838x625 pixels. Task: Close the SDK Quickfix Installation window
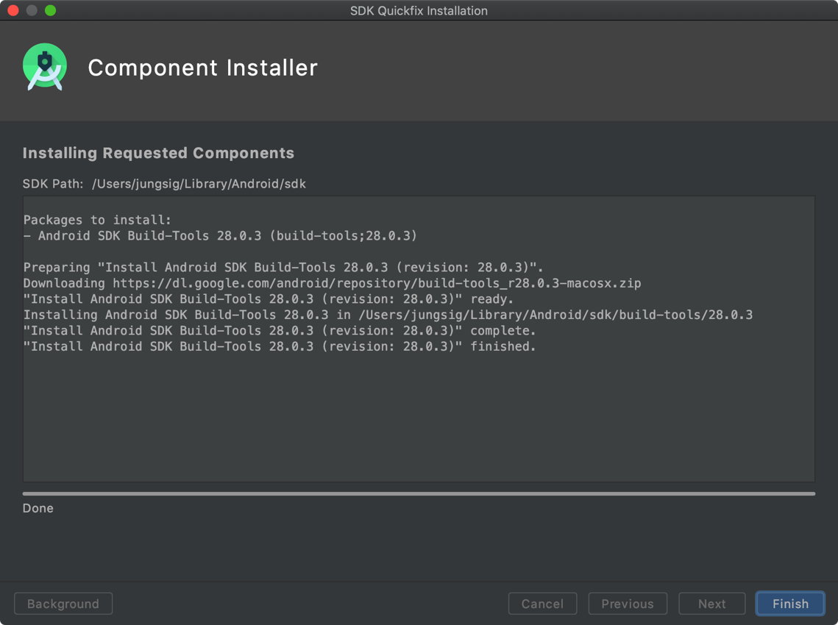tap(13, 10)
